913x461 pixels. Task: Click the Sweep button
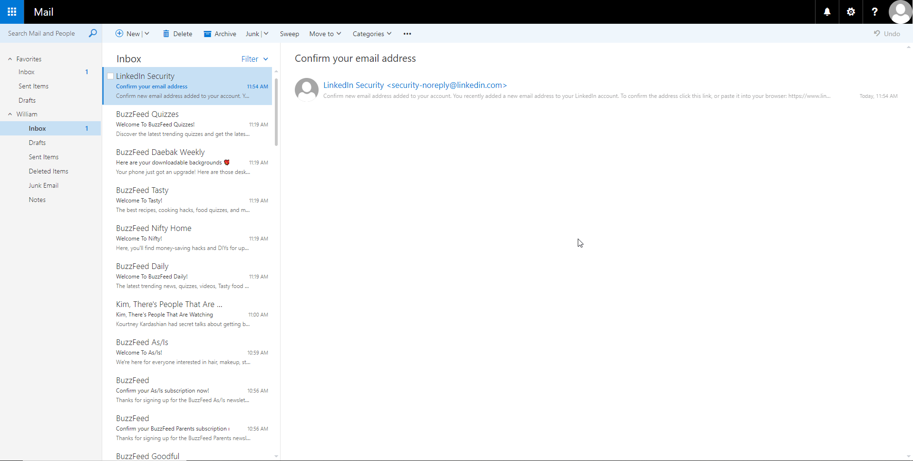tap(289, 34)
